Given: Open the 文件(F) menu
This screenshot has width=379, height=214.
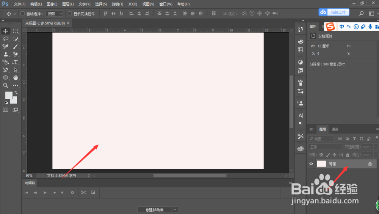Looking at the screenshot, I should (20, 4).
